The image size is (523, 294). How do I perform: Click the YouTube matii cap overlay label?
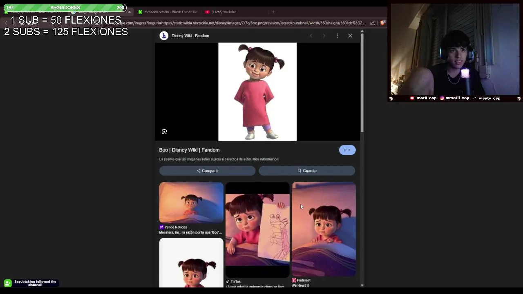click(423, 98)
